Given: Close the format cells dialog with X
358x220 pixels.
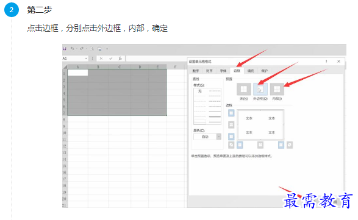Looking at the screenshot, I should (x=338, y=62).
